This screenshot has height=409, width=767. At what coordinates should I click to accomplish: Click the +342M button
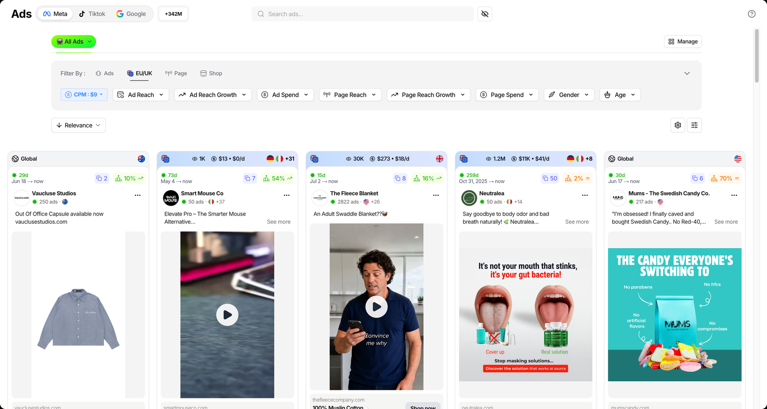(174, 14)
